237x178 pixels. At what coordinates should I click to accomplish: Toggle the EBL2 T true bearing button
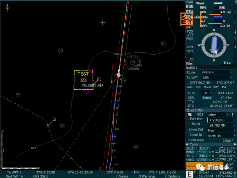pos(197,156)
